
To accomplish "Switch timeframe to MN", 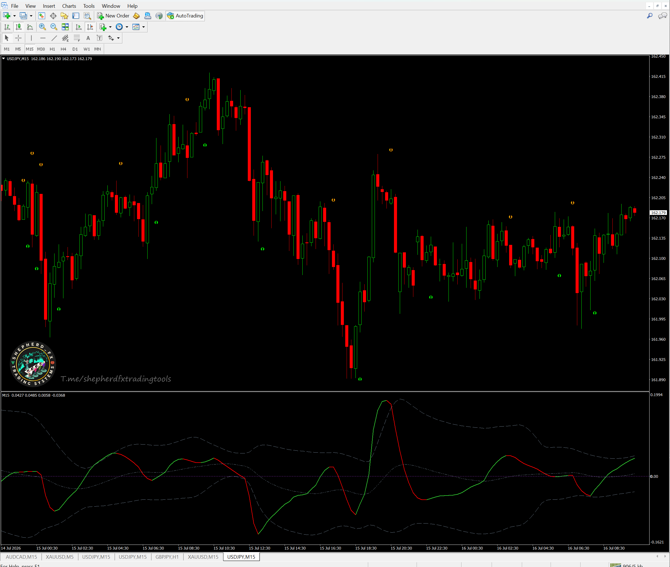I will coord(97,49).
